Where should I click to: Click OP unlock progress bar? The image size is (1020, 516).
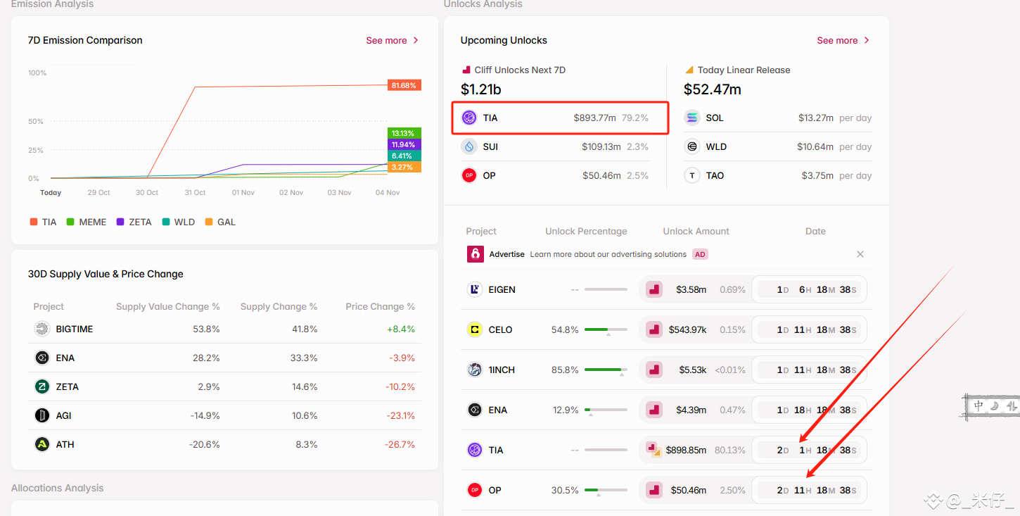[606, 490]
